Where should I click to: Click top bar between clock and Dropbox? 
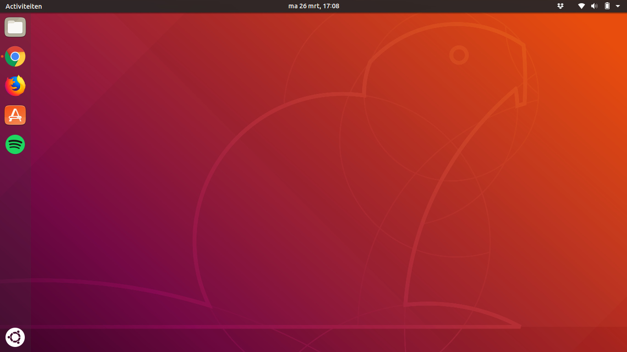[x=450, y=6]
